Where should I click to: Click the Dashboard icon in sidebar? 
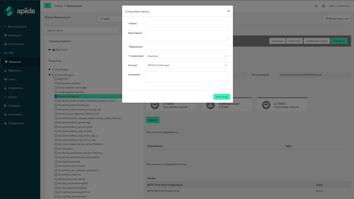click(6, 35)
